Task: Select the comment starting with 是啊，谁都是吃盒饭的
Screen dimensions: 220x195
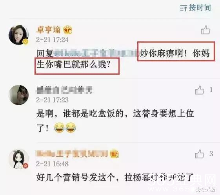Action: pos(115,120)
